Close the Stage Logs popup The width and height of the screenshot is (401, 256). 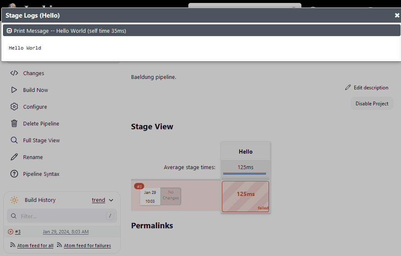pos(397,16)
